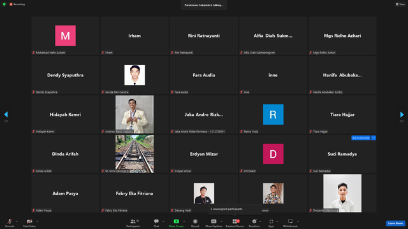Select the Erdyan Wizar tile

pos(204,154)
